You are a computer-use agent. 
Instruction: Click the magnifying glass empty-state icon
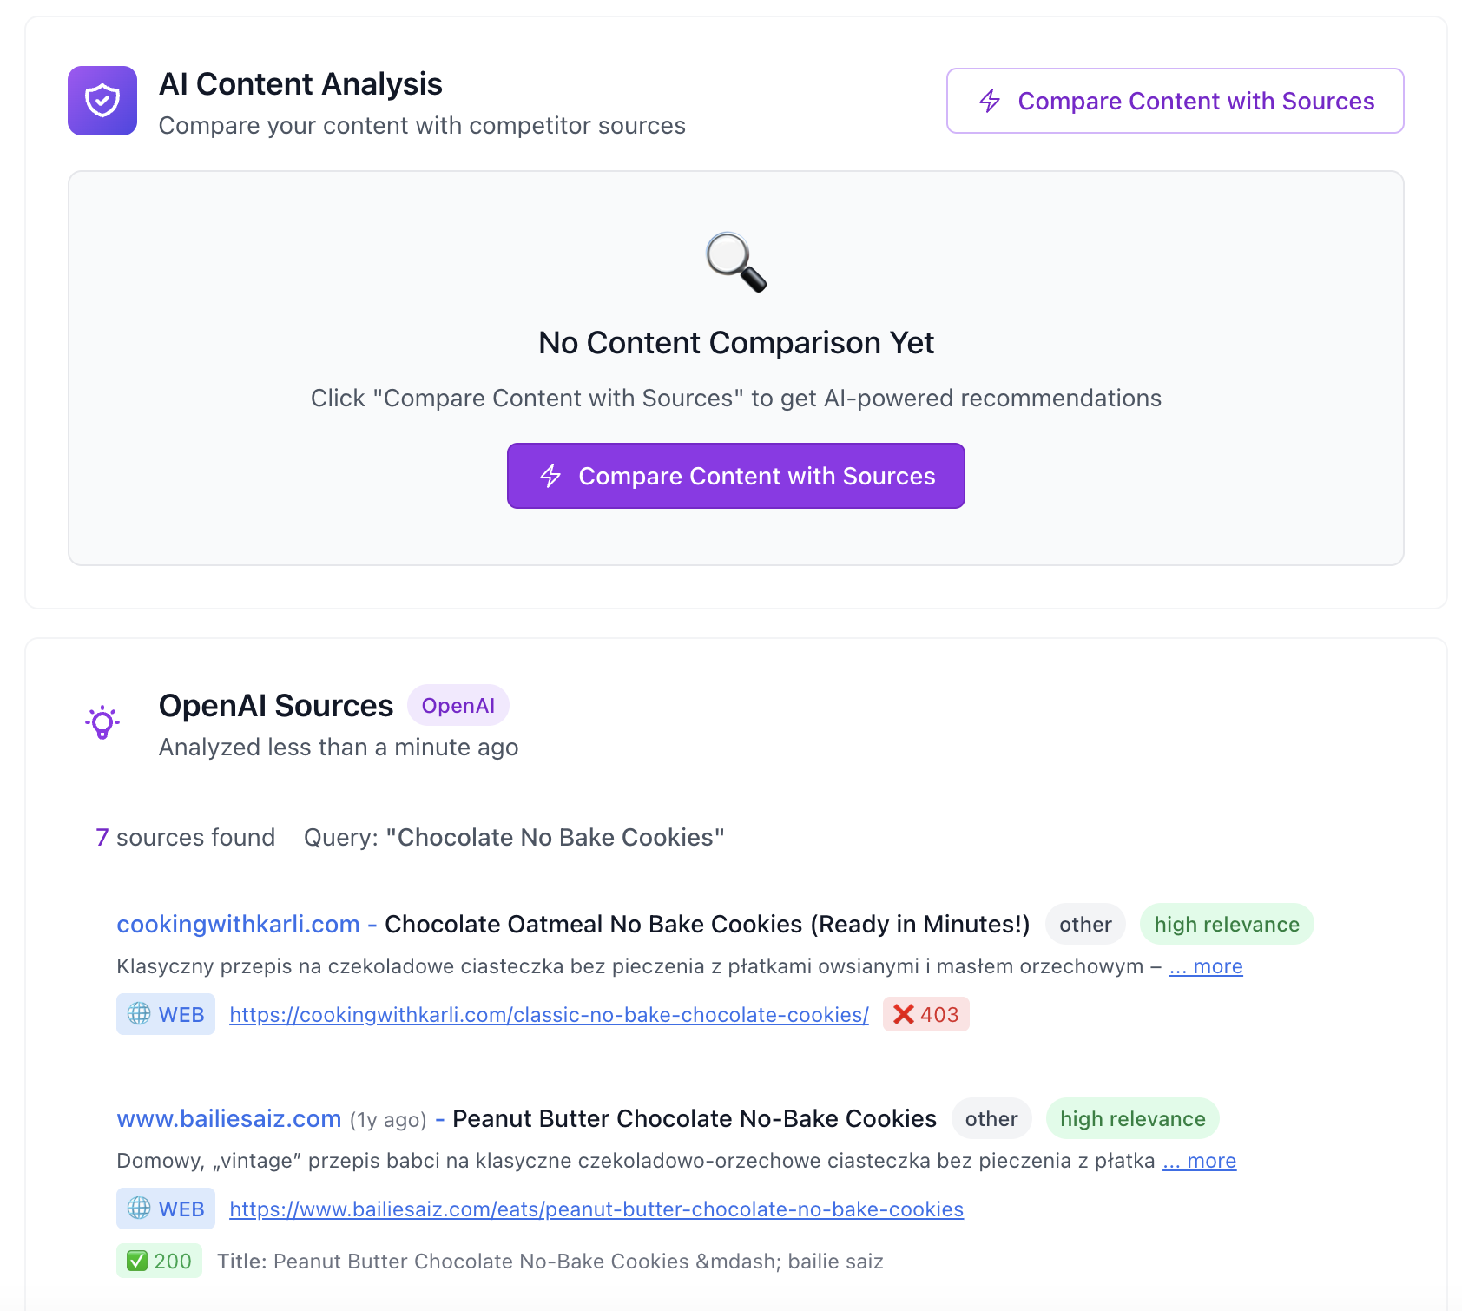tap(735, 262)
